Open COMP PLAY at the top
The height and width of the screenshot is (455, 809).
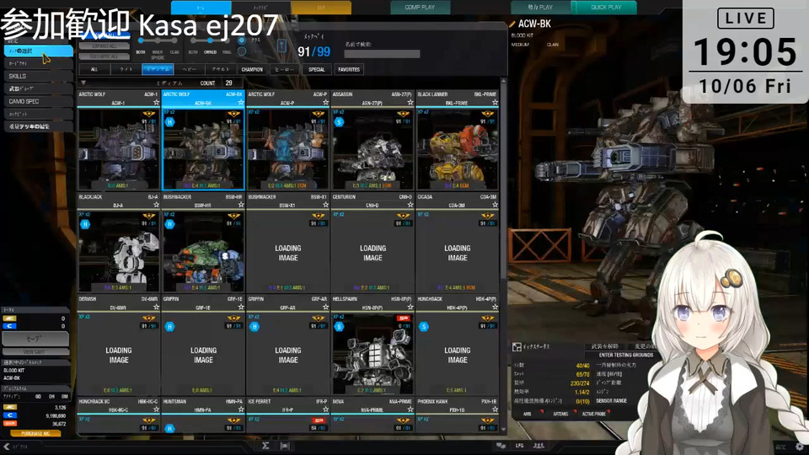(x=420, y=8)
